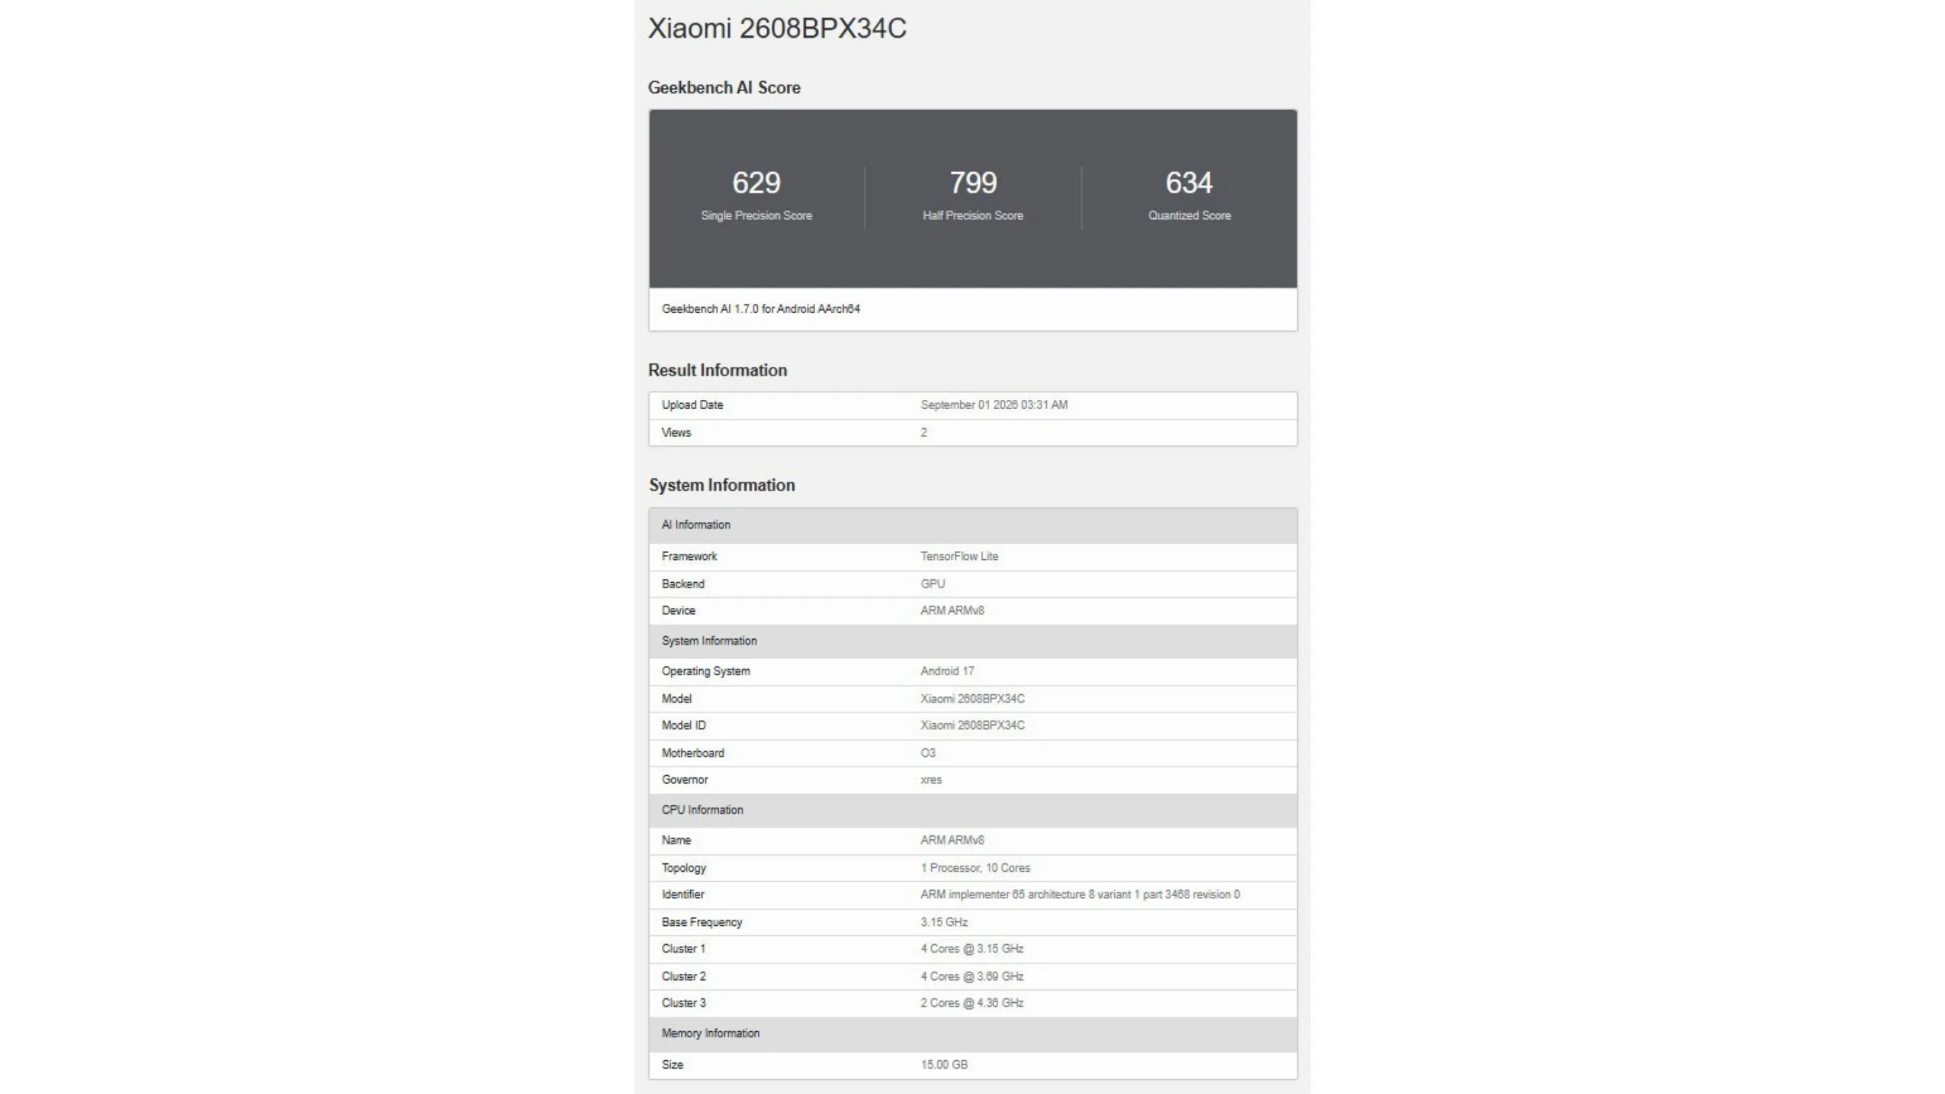The image size is (1945, 1094).
Task: Click the Base Frequency label
Action: click(702, 922)
